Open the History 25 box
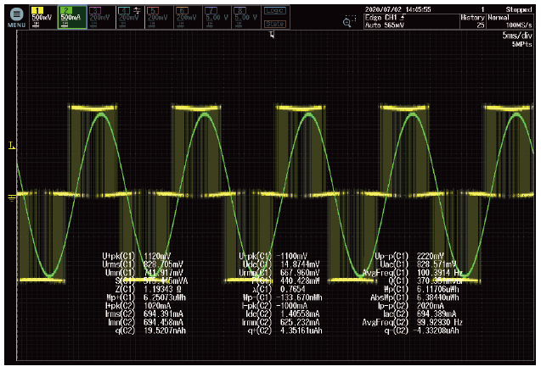Viewport: 541px width, 372px height. (473, 21)
